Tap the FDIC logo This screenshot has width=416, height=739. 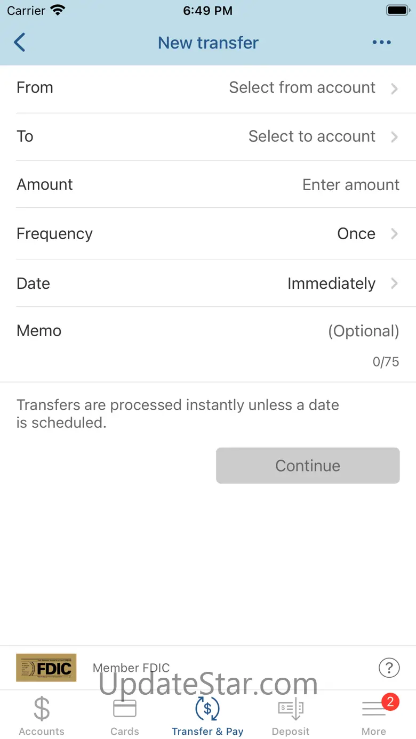(46, 667)
